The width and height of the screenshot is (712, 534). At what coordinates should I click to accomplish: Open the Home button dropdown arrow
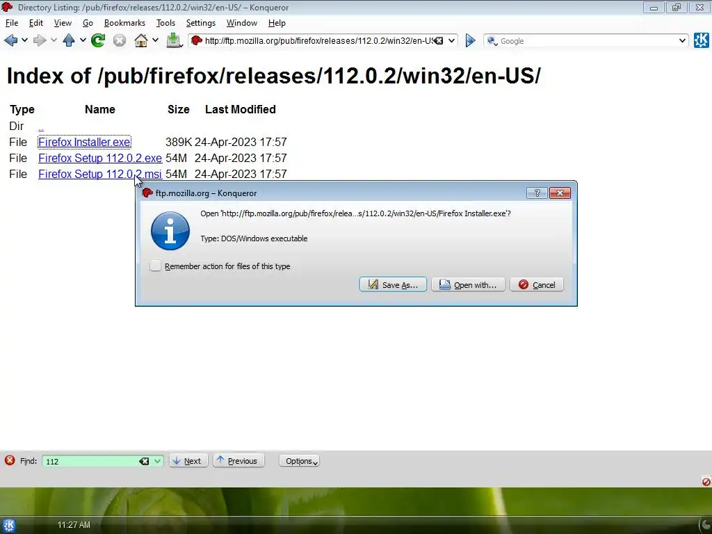point(155,40)
